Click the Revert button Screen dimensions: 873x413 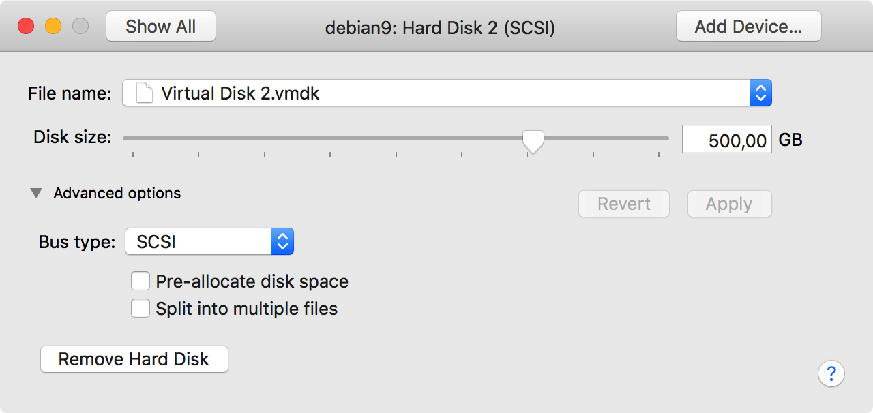[623, 204]
